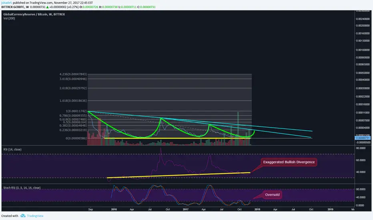This screenshot has width=373, height=220.
Task: Open the jshade5 author link
Action: [x=6, y=3]
